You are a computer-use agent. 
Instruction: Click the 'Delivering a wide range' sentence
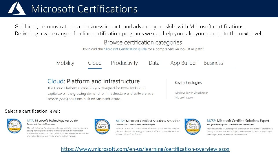point(139,34)
